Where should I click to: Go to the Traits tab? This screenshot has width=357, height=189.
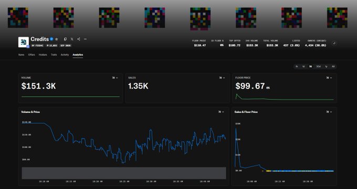pyautogui.click(x=54, y=55)
